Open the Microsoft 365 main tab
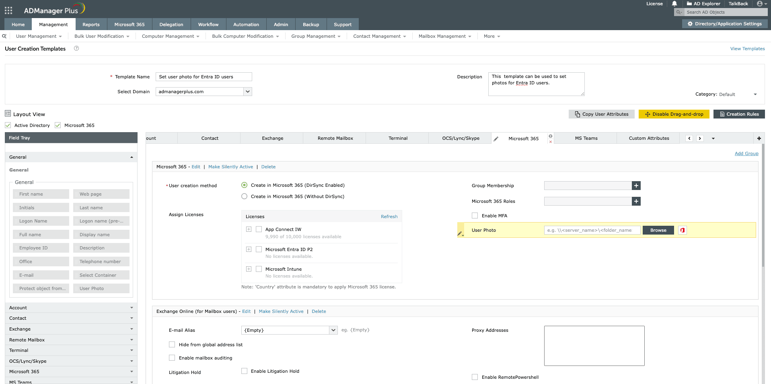This screenshot has width=771, height=384. click(130, 25)
